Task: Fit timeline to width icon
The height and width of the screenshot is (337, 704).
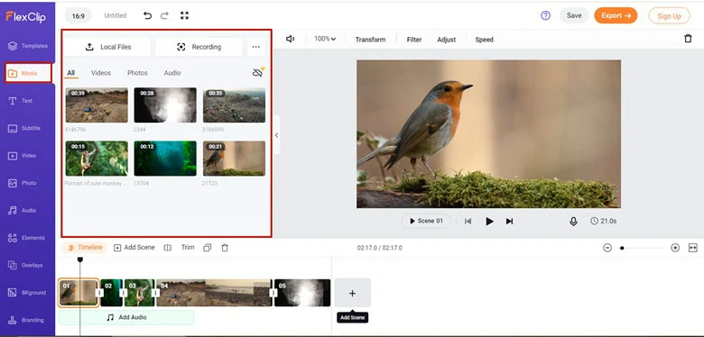Action: (692, 248)
